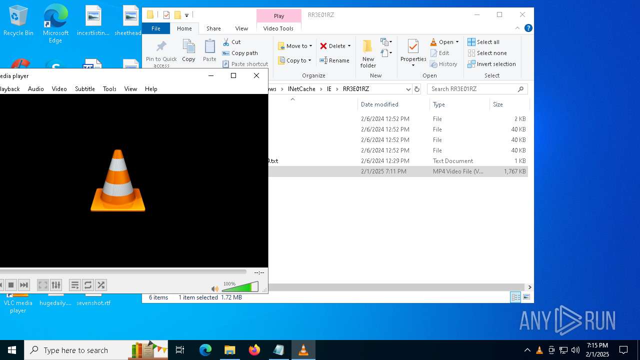
Task: Adjust the VLC volume slider
Action: click(x=240, y=287)
